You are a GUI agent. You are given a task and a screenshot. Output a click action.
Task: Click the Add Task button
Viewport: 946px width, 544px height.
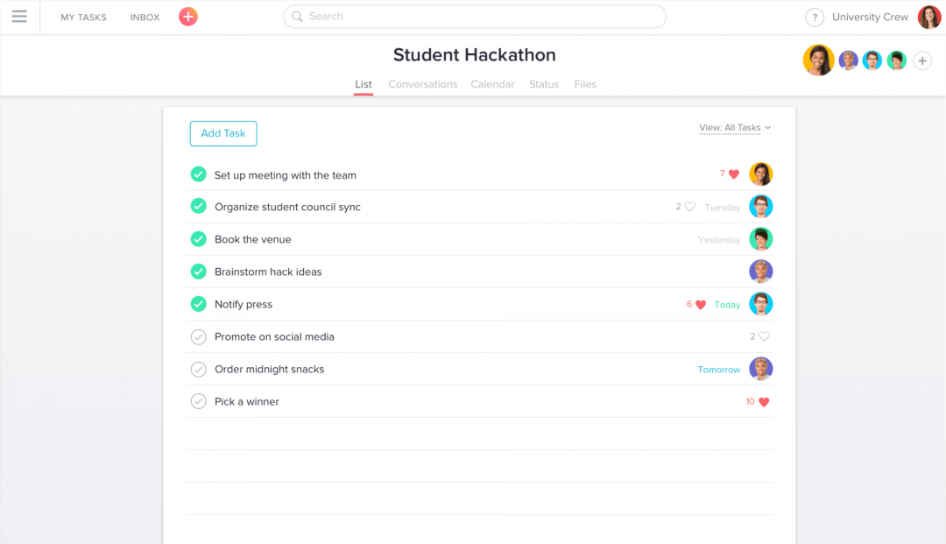coord(223,133)
